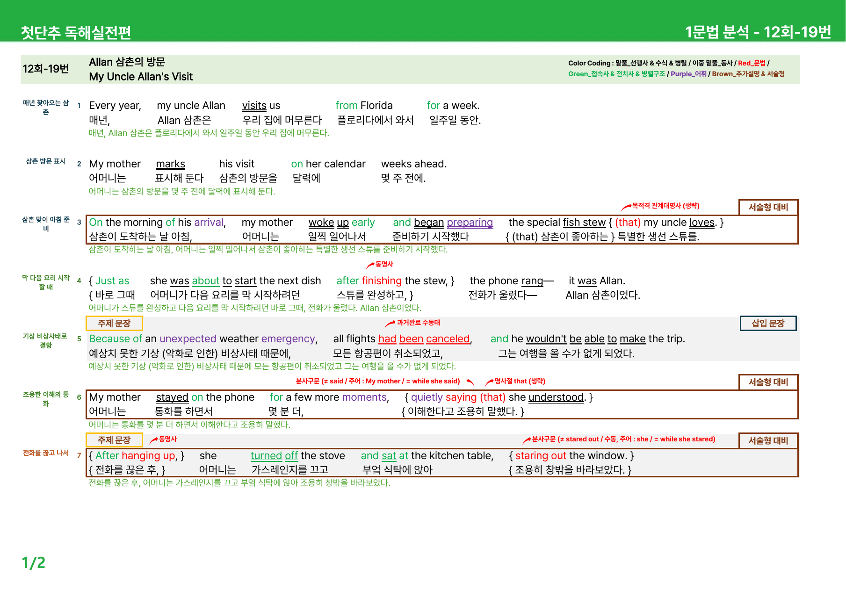Select the English title 'My Uncle Allan's Visit'
The height and width of the screenshot is (598, 846).
[141, 76]
